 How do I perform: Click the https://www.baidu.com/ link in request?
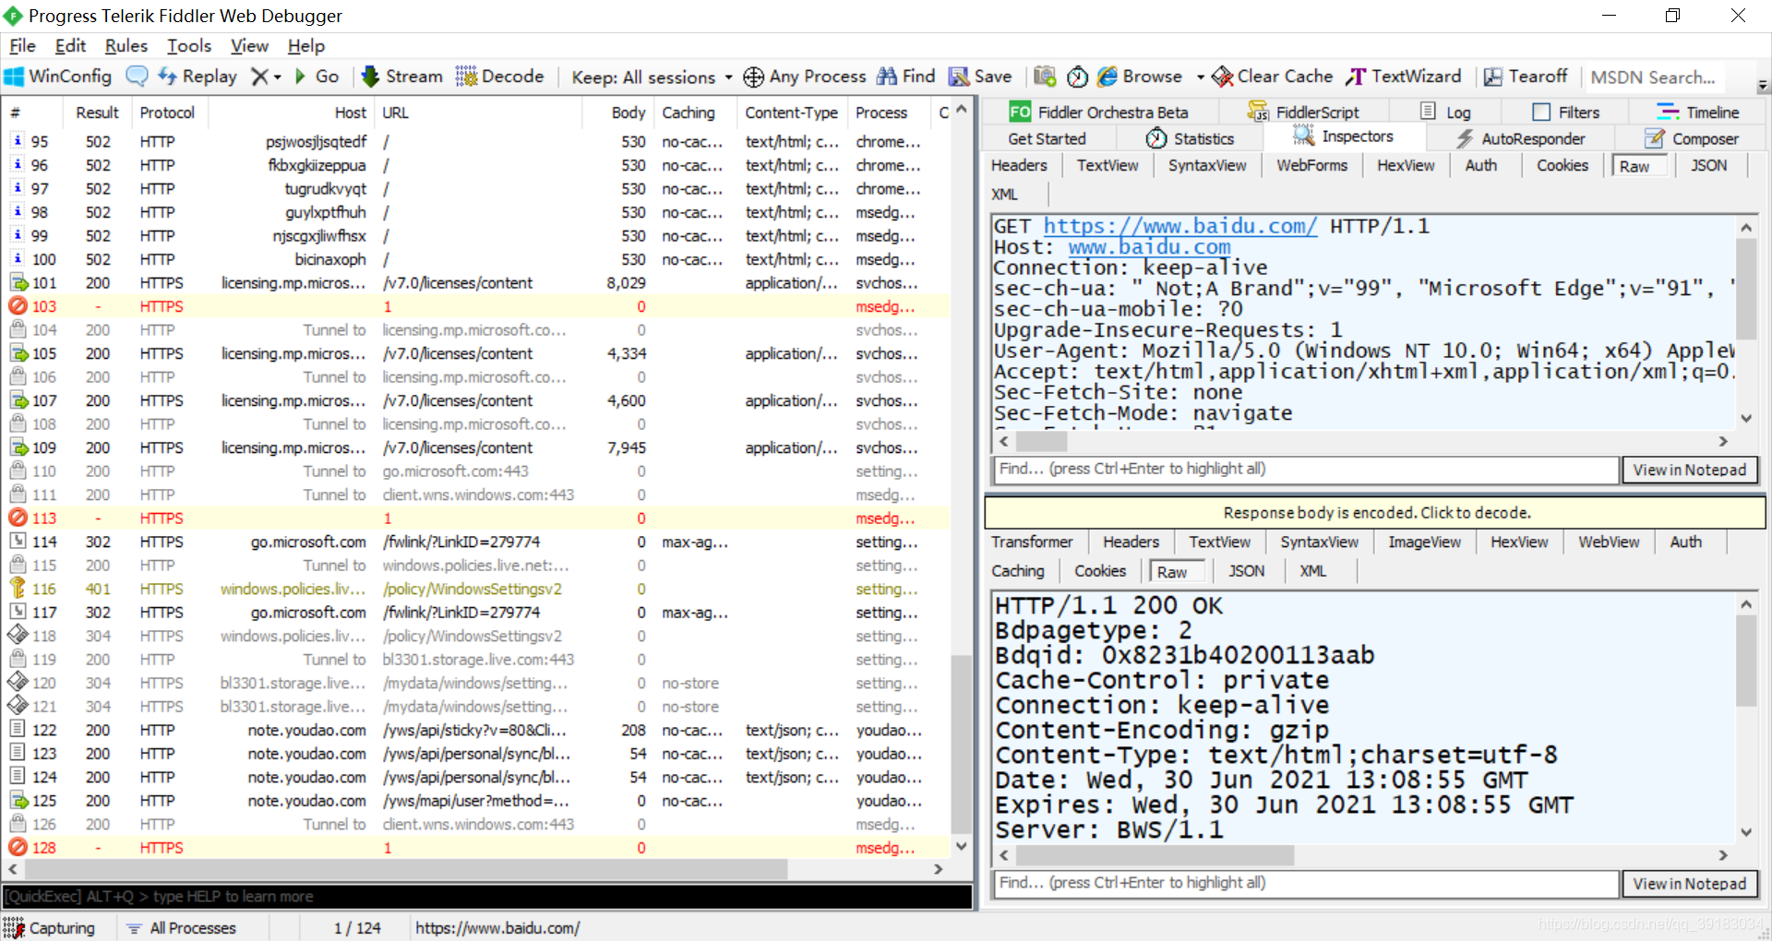(1180, 227)
